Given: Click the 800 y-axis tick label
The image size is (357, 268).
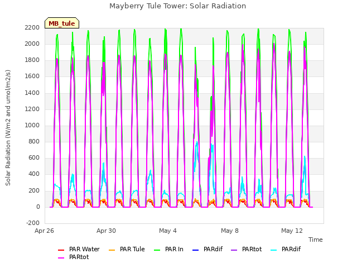Looking at the screenshot, I should 34,141.
